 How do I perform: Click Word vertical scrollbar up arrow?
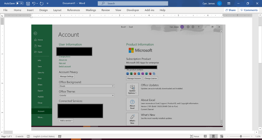(x=260, y=15)
